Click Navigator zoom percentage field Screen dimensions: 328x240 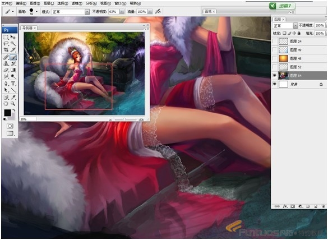click(28, 119)
